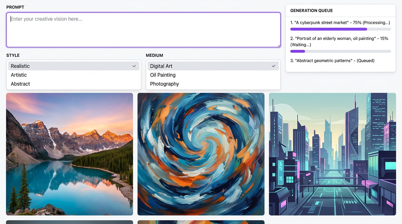Click the prompt box resize handle
The image size is (402, 224).
tap(279, 45)
